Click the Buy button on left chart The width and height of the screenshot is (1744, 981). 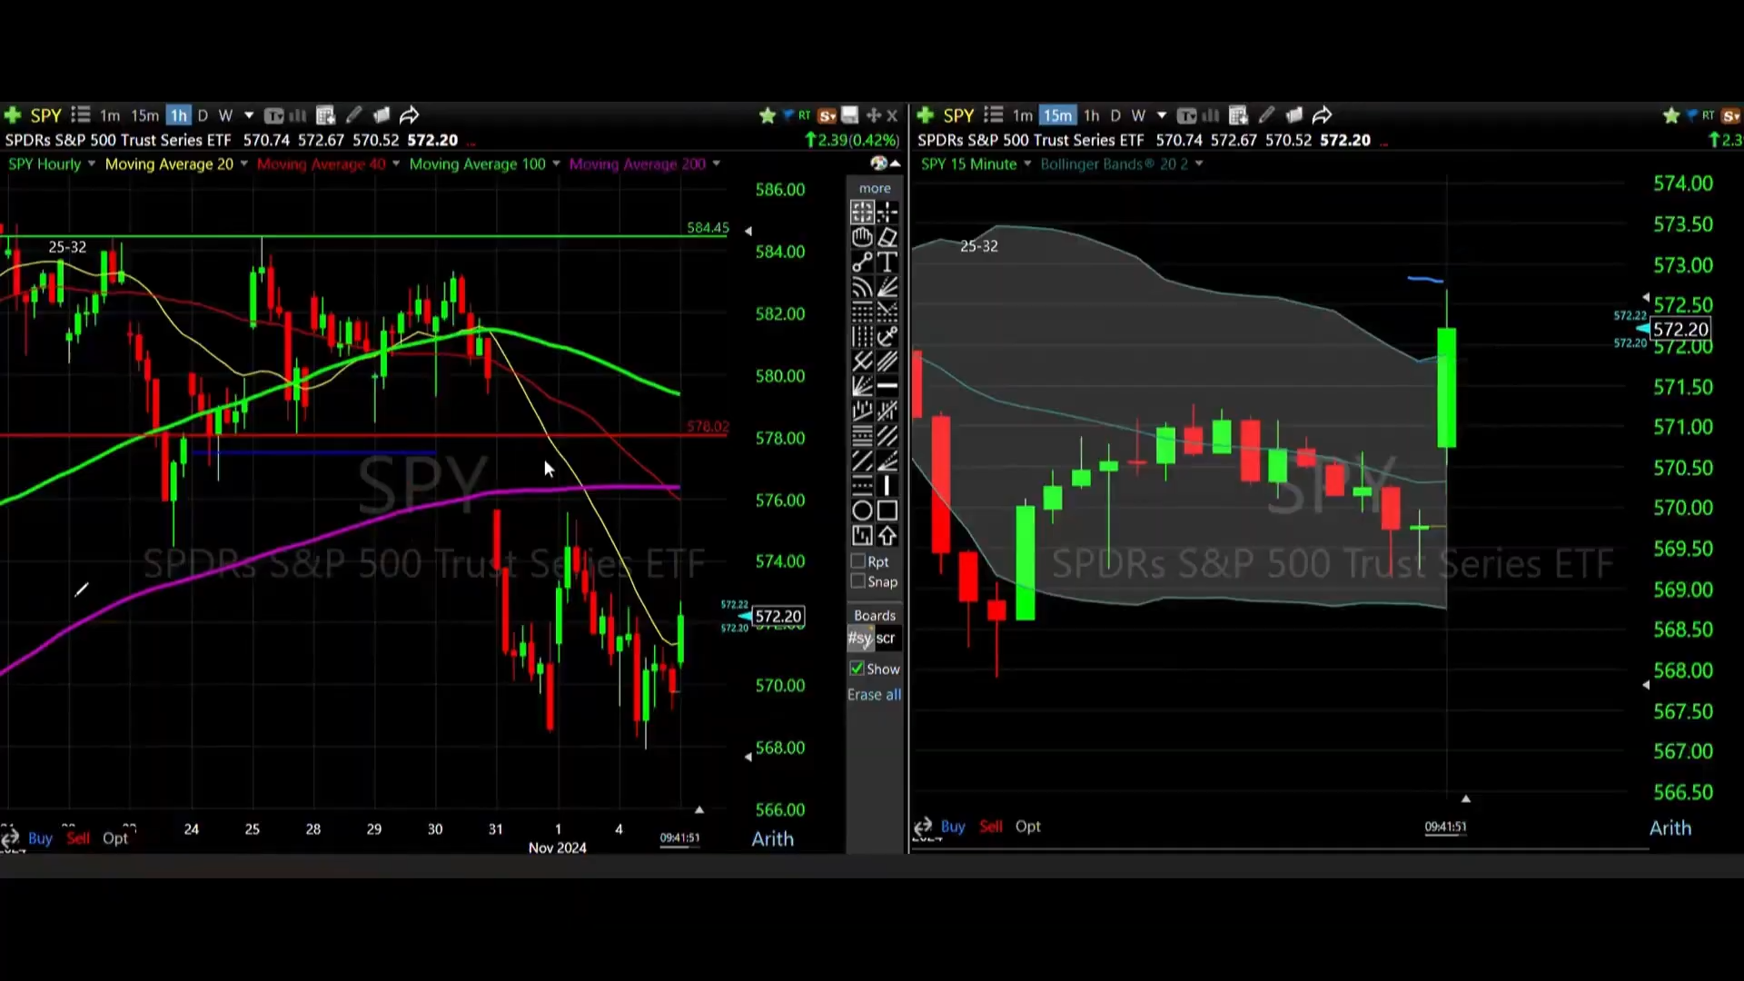click(x=40, y=838)
